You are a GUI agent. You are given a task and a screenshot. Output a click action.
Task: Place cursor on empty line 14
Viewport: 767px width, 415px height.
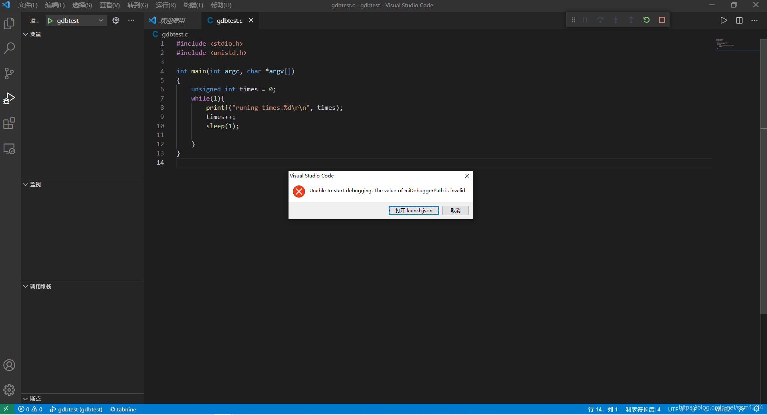[444, 163]
